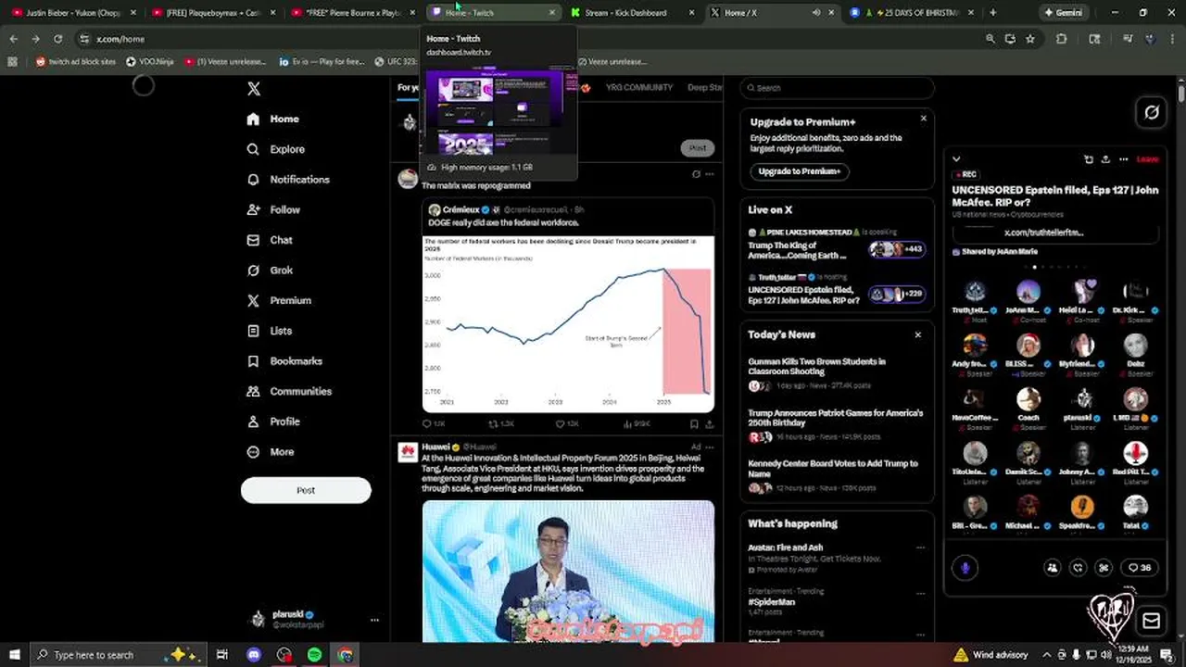
Task: Open Explore in X sidebar
Action: coord(276,149)
